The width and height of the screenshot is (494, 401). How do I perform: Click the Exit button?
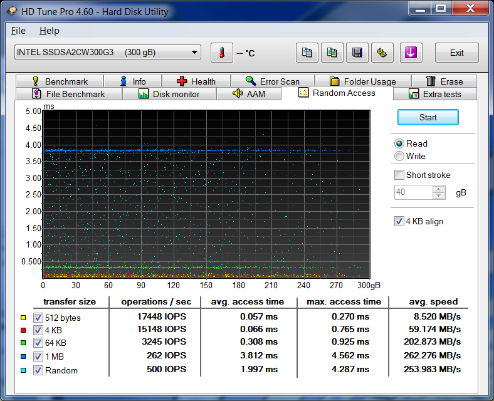[456, 53]
